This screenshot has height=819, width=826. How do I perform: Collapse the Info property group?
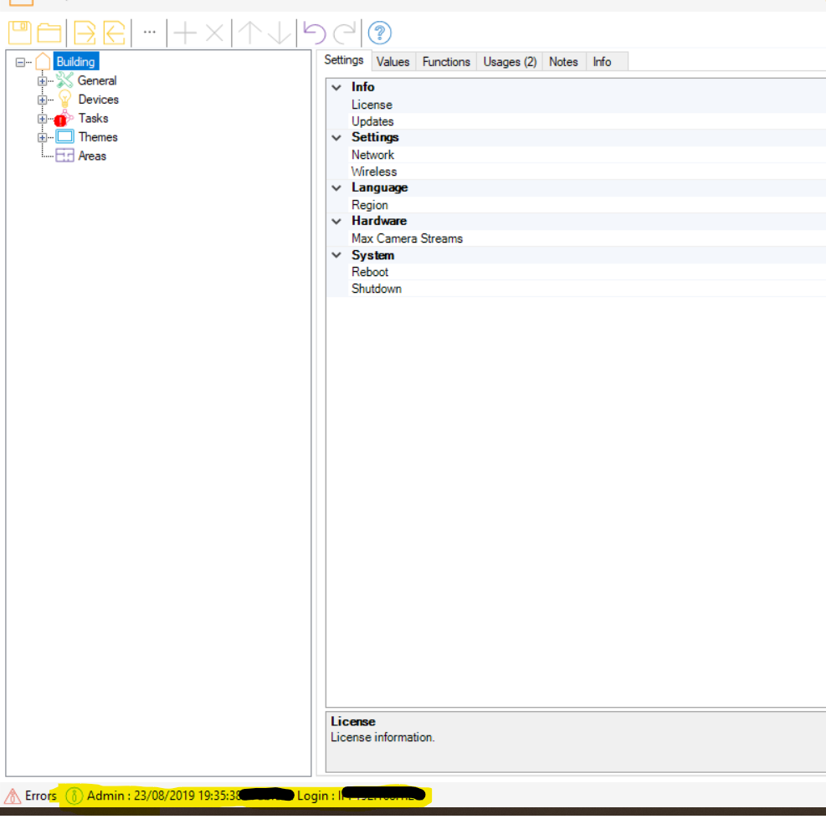(x=336, y=87)
